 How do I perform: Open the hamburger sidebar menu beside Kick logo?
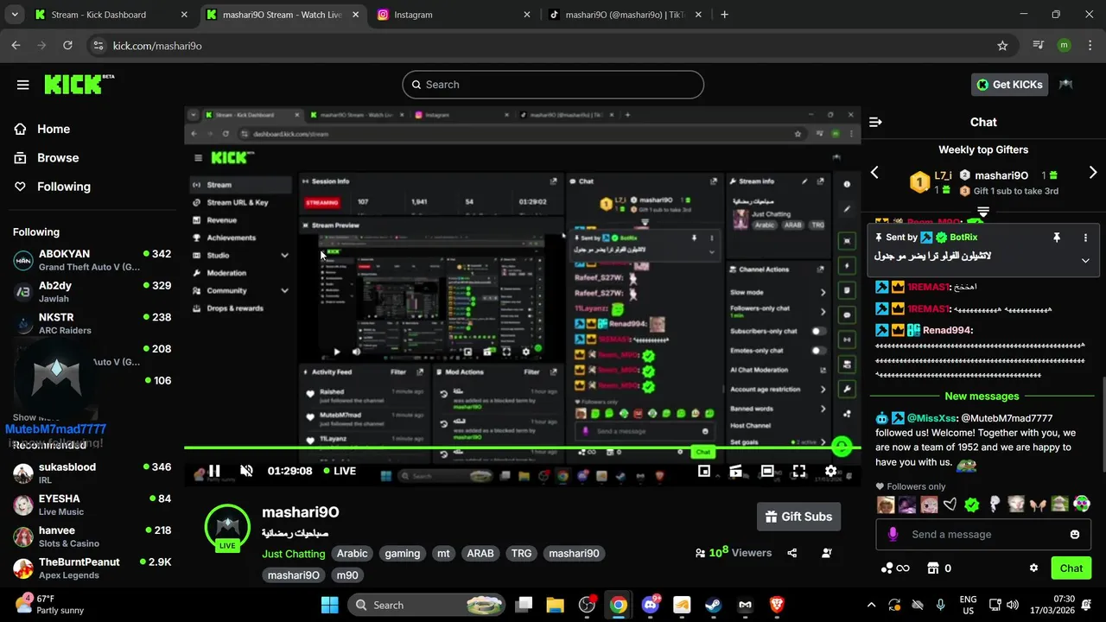[22, 85]
